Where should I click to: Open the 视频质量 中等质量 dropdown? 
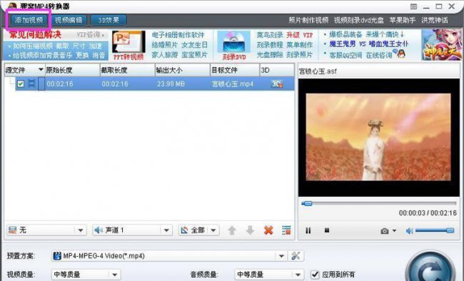[x=86, y=275]
